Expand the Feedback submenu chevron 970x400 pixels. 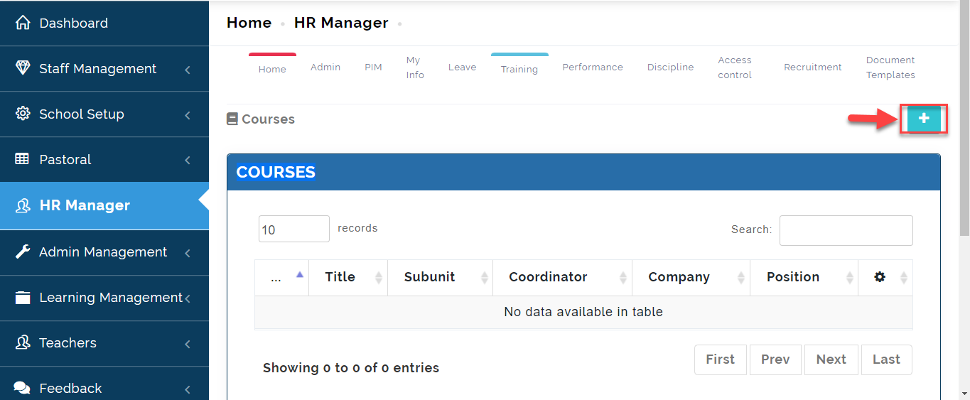tap(188, 389)
